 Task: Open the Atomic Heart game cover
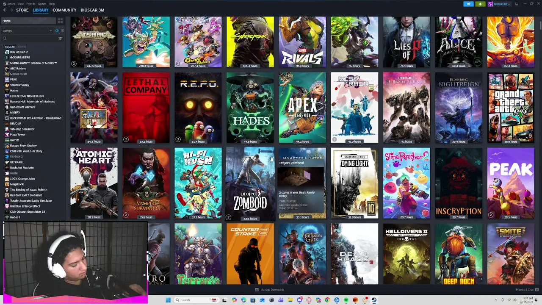pos(94,183)
